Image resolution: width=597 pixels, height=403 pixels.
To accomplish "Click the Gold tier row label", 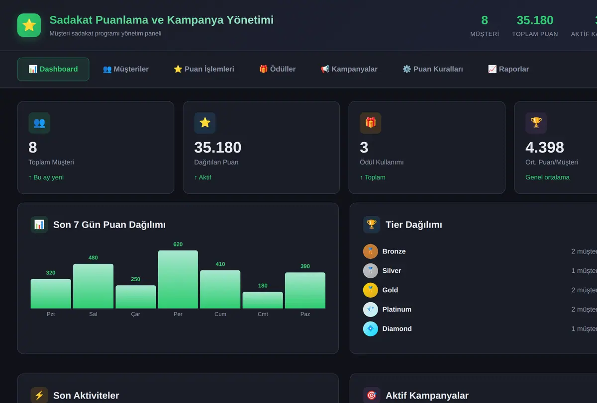I will pyautogui.click(x=391, y=290).
